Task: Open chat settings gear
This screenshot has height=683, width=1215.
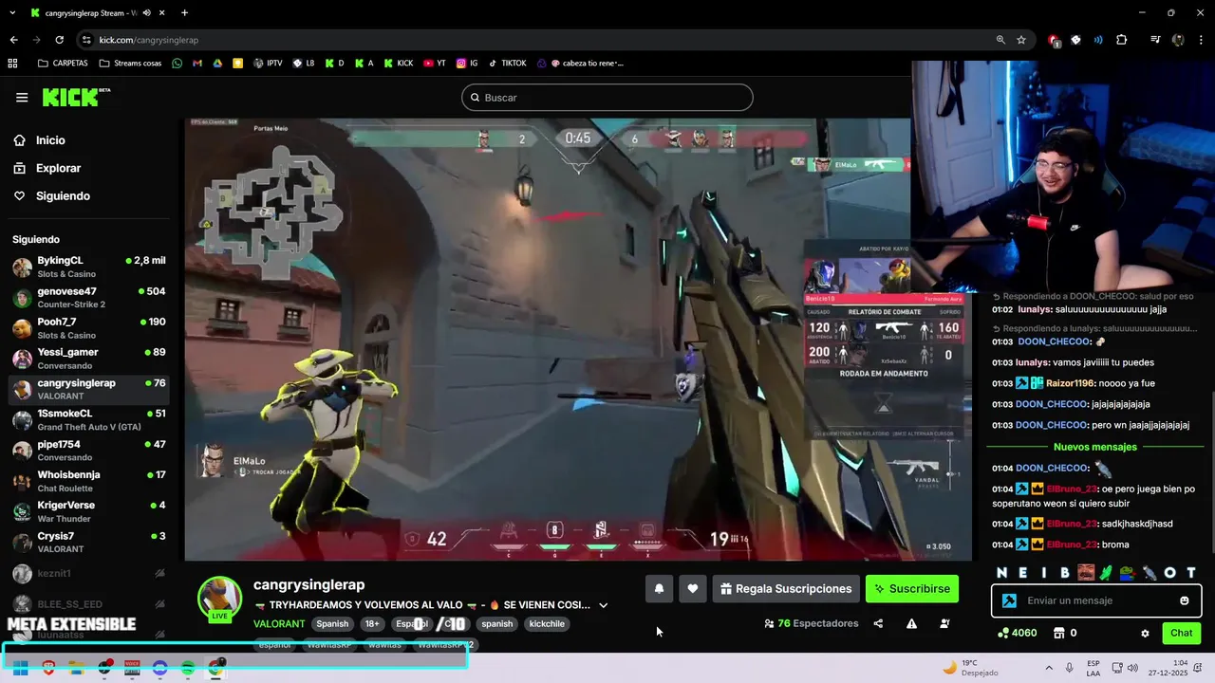Action: [x=1145, y=633]
